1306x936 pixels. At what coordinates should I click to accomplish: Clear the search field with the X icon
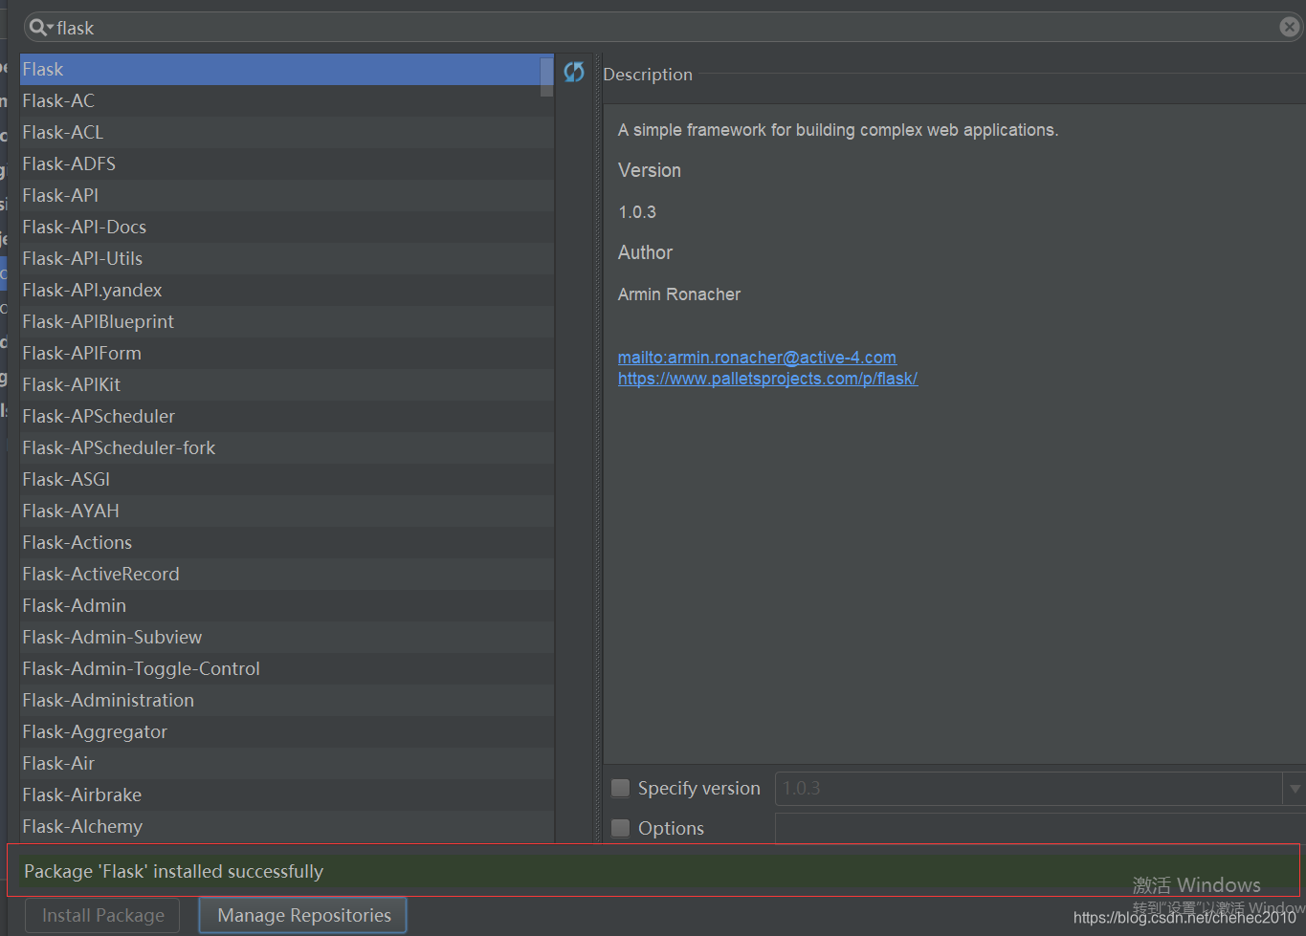[x=1290, y=28]
